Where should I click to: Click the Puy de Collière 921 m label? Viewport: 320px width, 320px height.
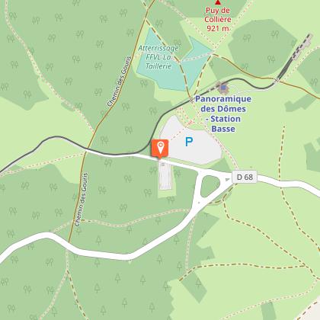(218, 19)
